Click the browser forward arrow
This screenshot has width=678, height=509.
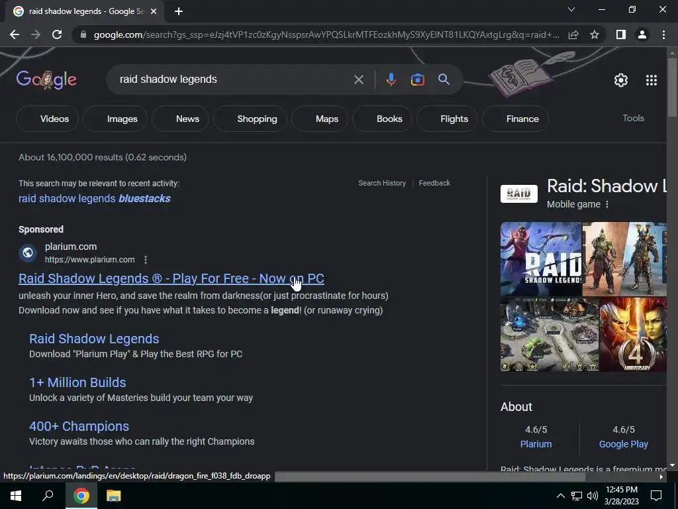click(36, 34)
